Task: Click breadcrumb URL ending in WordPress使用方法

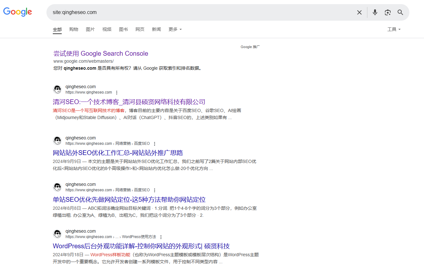Action: tap(111, 237)
